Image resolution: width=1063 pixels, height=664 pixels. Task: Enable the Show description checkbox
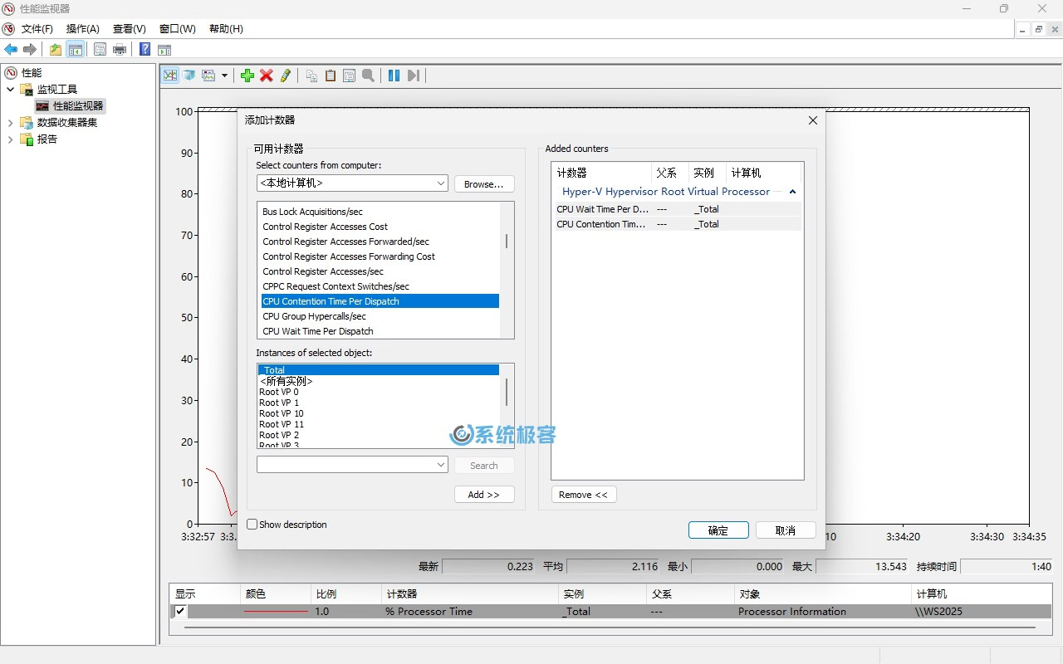coord(252,525)
